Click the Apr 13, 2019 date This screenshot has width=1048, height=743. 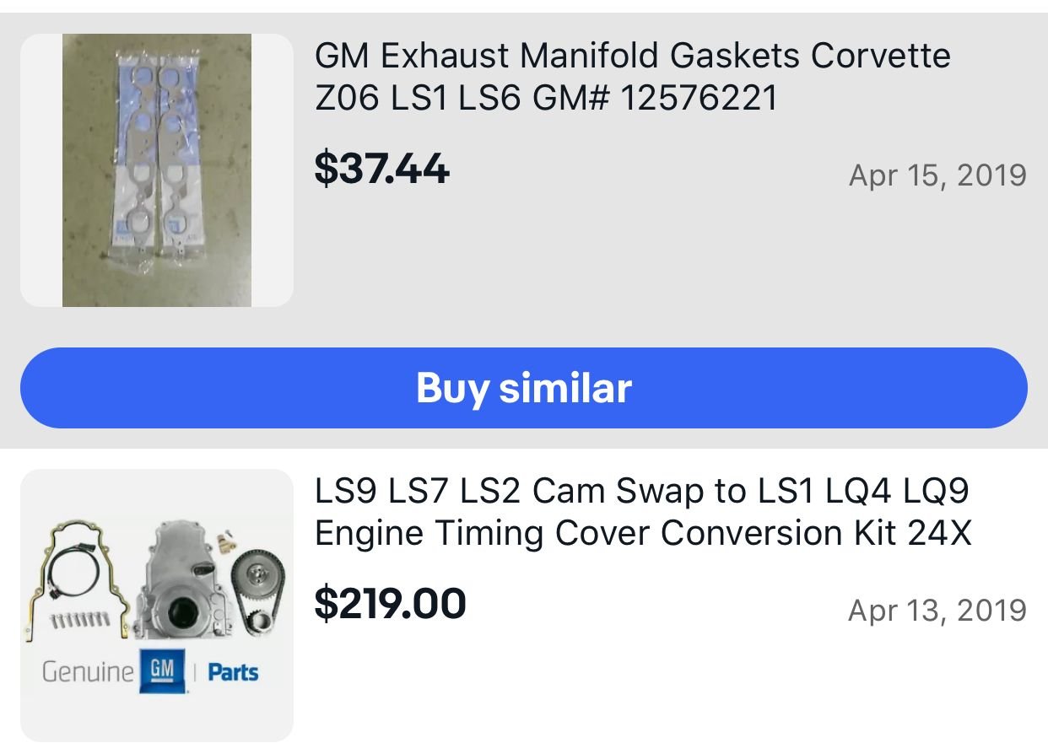click(x=937, y=610)
